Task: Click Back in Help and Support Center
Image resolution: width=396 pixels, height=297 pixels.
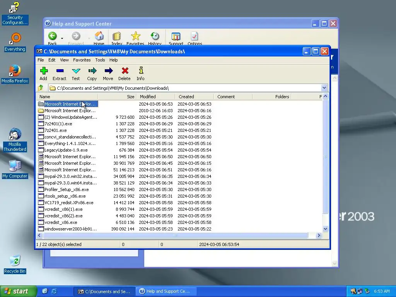Action: click(53, 38)
